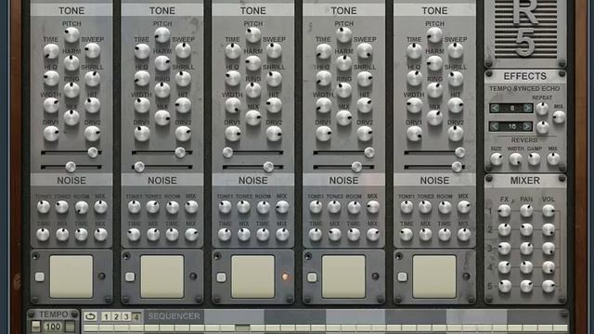
Task: Turn the reverb WIDTH knob
Action: [515, 159]
